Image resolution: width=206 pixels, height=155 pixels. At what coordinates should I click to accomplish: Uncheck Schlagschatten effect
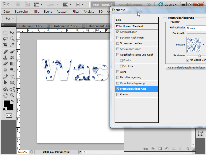tap(118, 32)
